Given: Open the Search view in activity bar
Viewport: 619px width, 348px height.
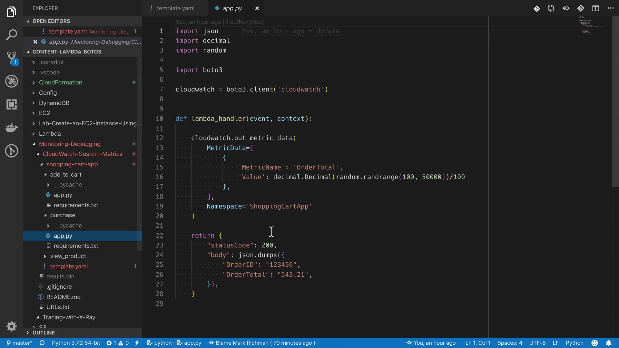Looking at the screenshot, I should pos(12,35).
